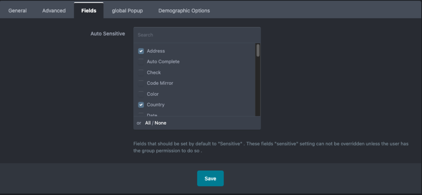Toggle the partially visible Date checkbox

141,114
